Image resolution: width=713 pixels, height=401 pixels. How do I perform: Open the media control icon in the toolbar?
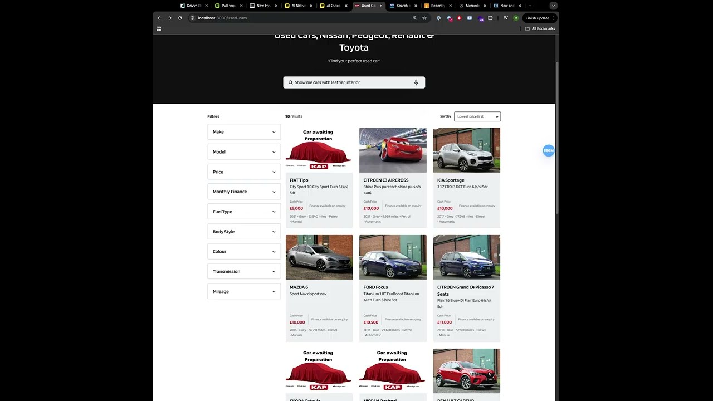[x=505, y=18]
